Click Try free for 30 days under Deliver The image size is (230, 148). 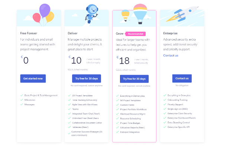point(87,78)
